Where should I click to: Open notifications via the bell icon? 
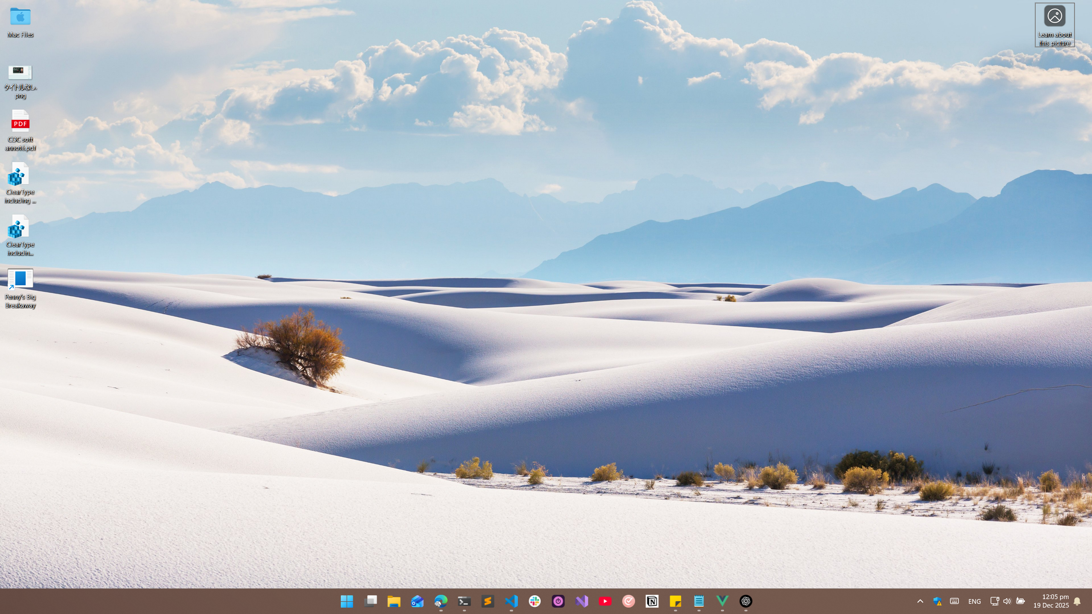point(1077,601)
